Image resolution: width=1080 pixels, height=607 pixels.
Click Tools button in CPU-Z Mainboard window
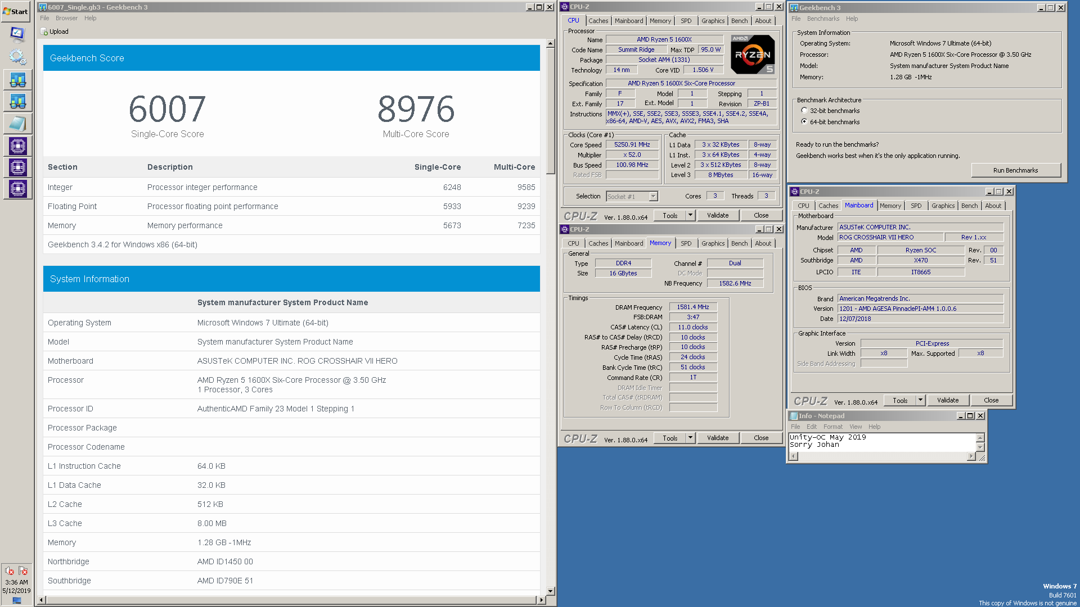point(900,400)
